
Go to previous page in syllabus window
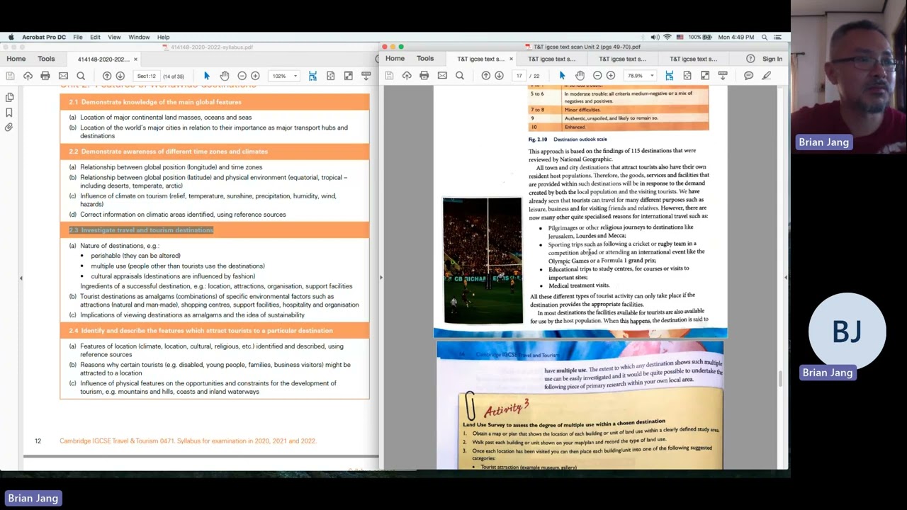[x=107, y=76]
